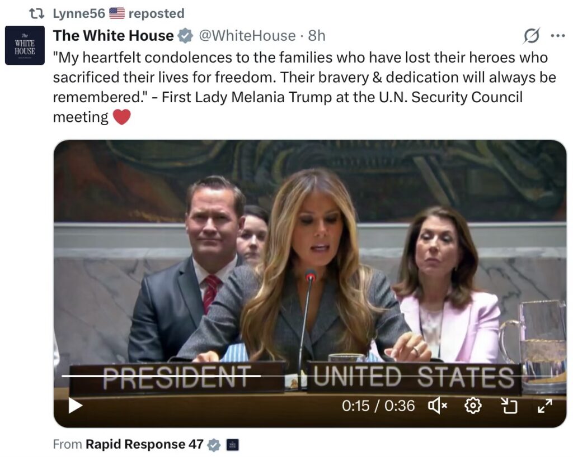Click the small affiliate badge after Rapid Response 47
The width and height of the screenshot is (573, 457).
coord(232,445)
